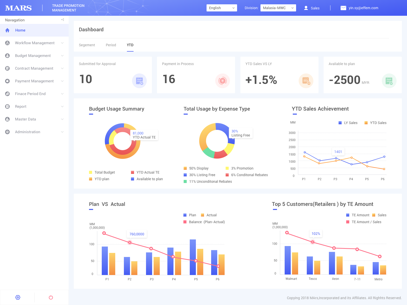The image size is (407, 305).
Task: Click the Report clipboard icon
Action: click(7, 106)
